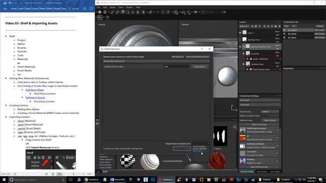Open the Insert tab in Word
Screen dimensions: 326x183
(21, 9)
